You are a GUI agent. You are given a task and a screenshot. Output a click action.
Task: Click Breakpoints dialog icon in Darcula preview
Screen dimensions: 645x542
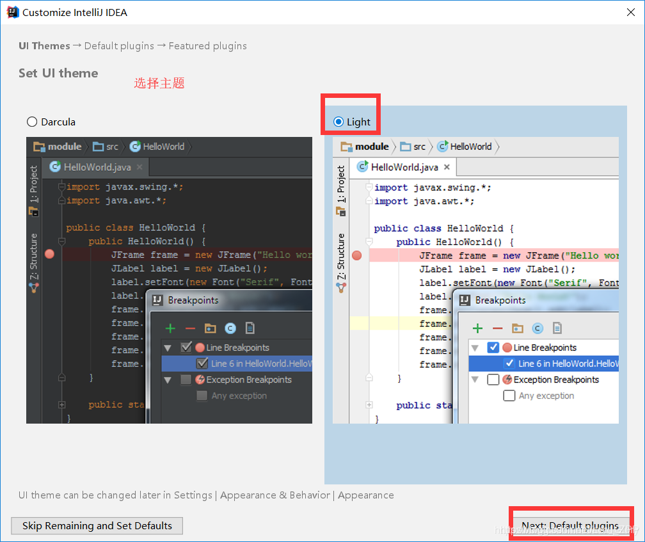coord(157,300)
